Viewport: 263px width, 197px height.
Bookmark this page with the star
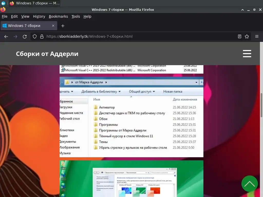click(x=247, y=36)
